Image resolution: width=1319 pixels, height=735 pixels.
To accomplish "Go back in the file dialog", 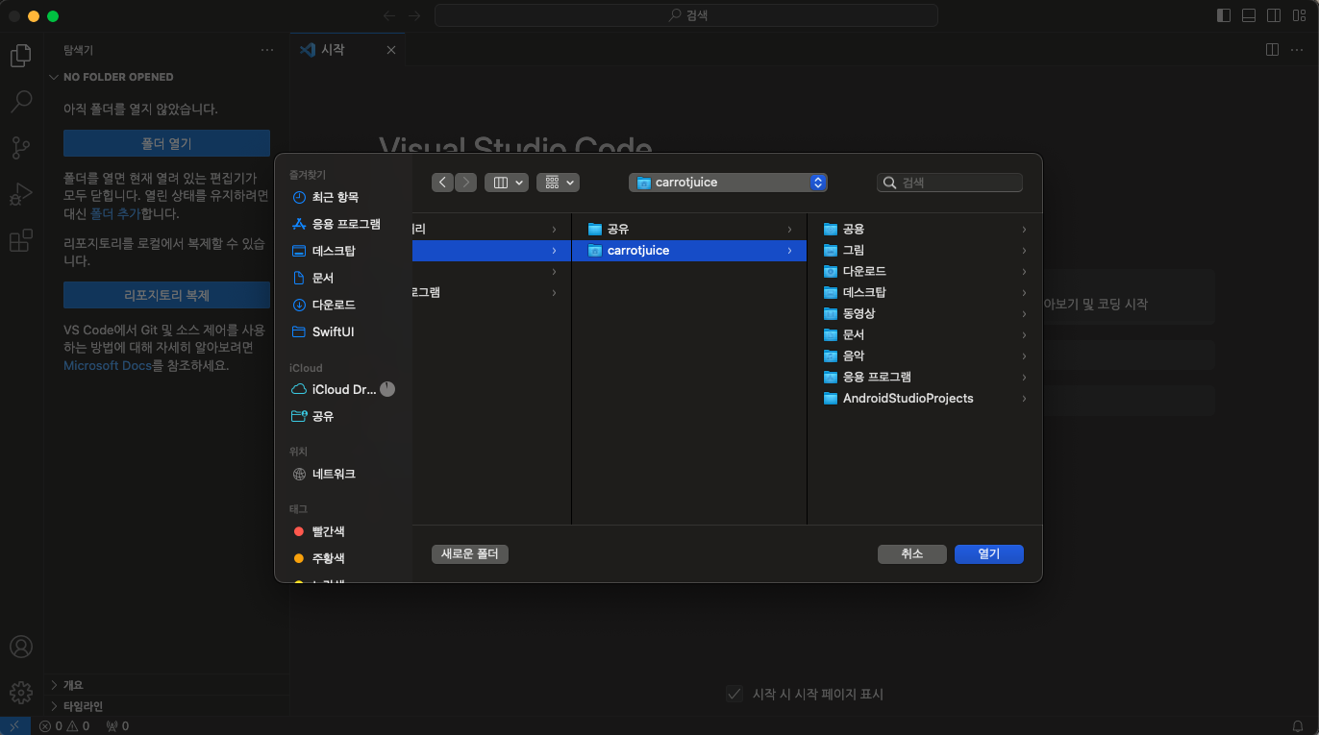I will pyautogui.click(x=442, y=183).
